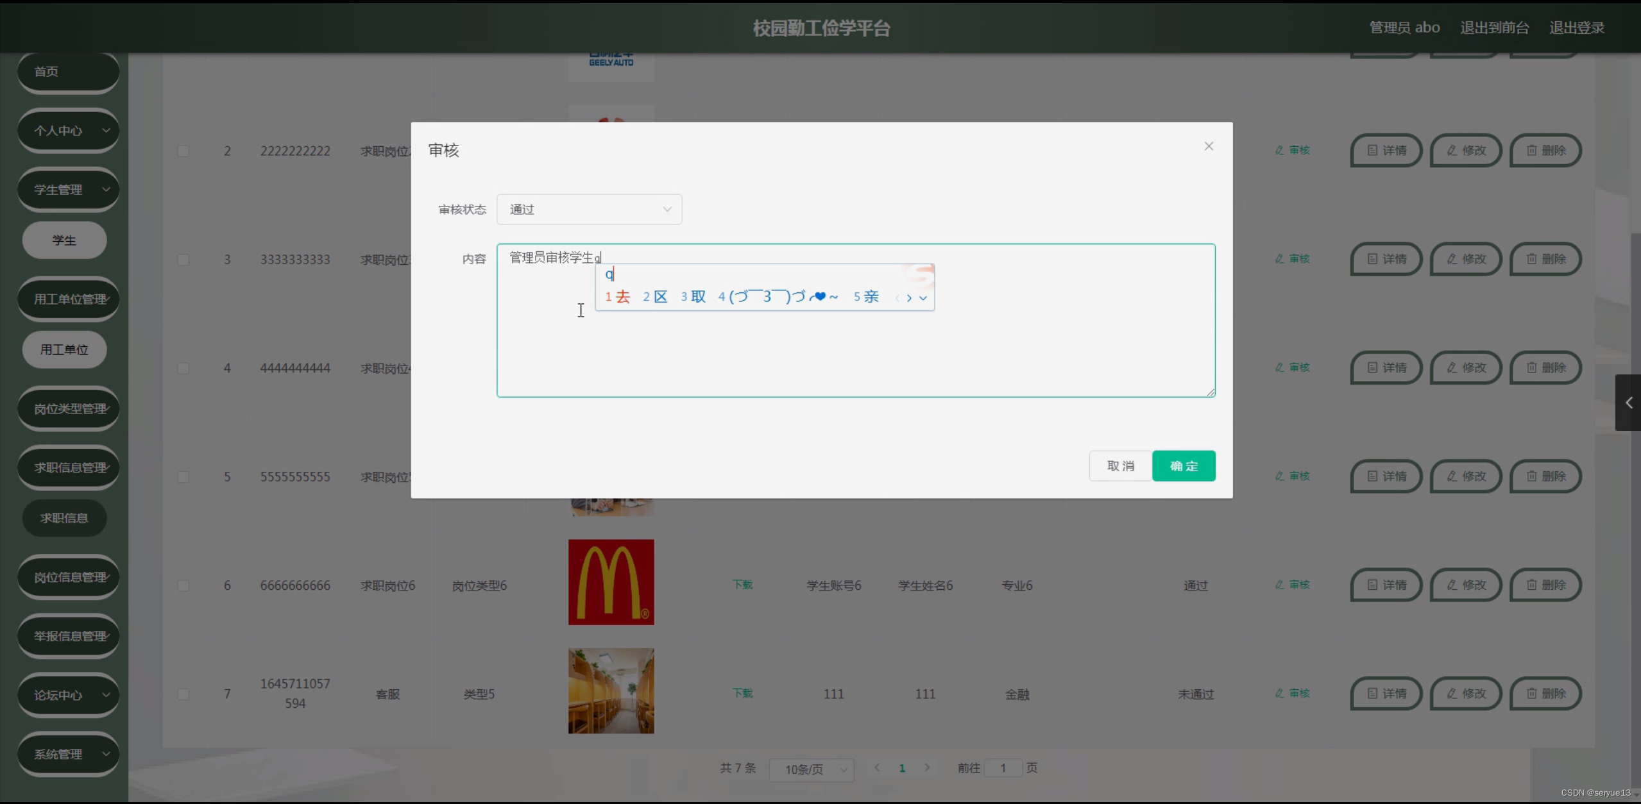Open the 论坛中心 sidebar menu
Image resolution: width=1641 pixels, height=804 pixels.
coord(68,694)
